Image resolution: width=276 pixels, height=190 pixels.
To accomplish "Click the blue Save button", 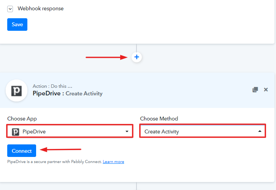I will click(x=17, y=24).
